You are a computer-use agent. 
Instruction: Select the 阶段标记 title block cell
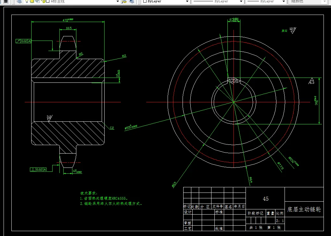(x=255, y=213)
